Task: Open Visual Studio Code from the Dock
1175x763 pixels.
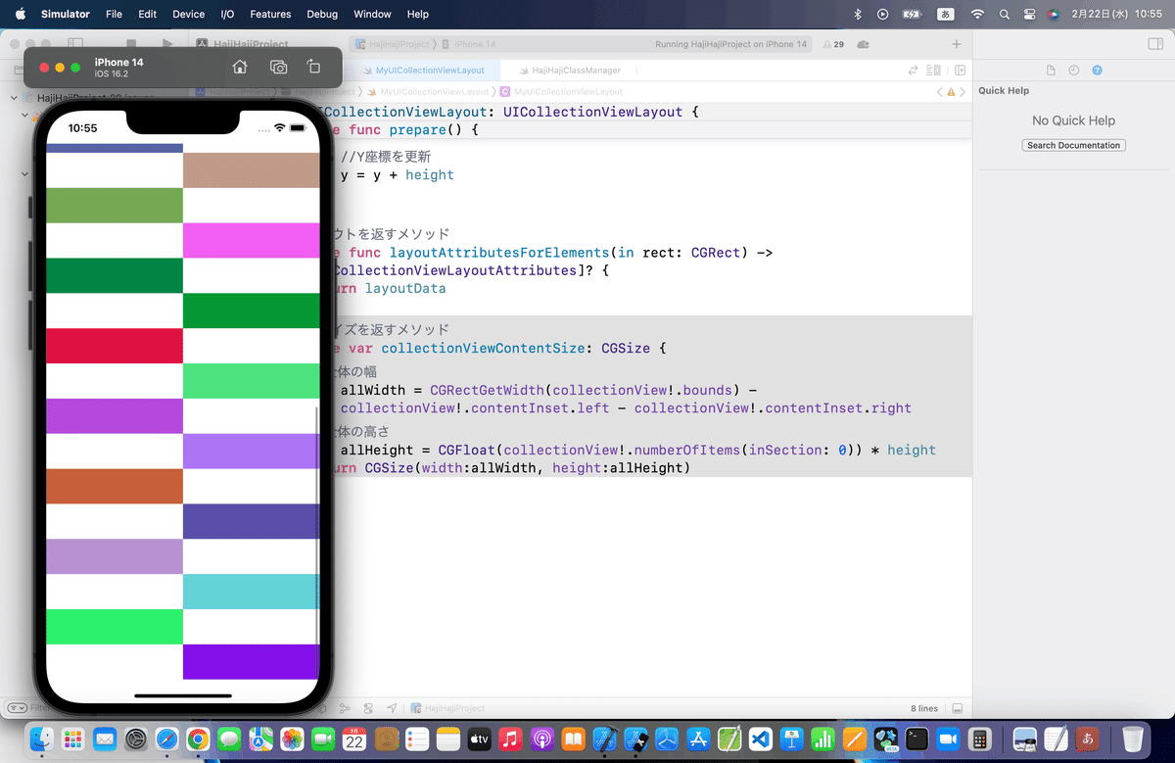Action: [761, 739]
